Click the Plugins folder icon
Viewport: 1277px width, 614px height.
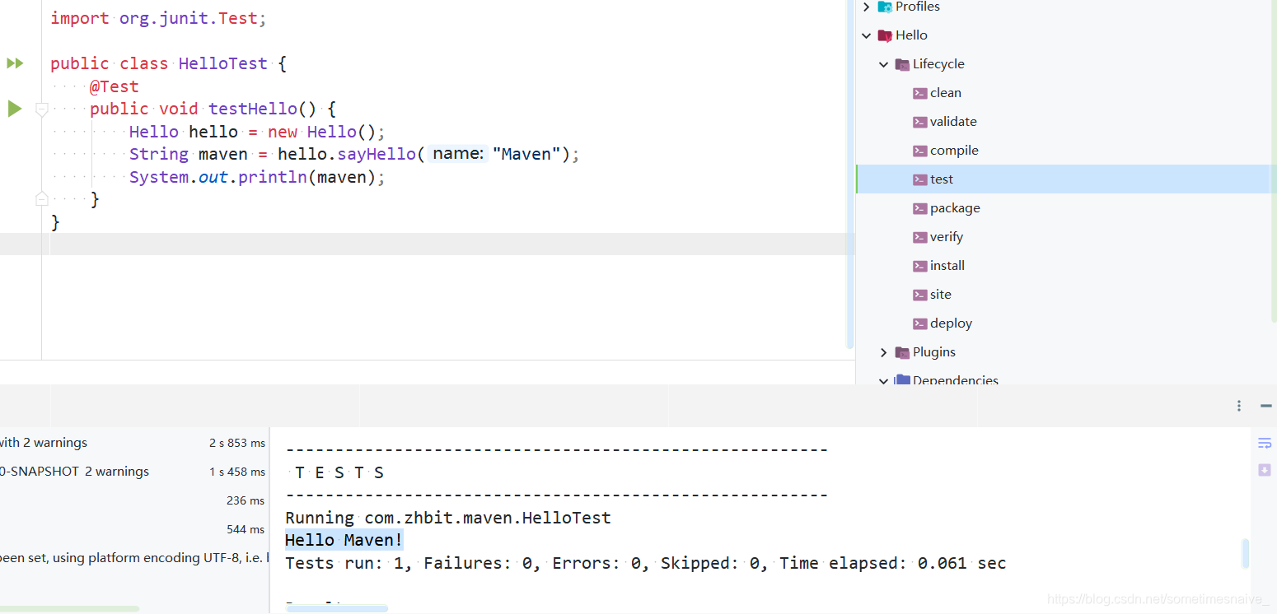pos(902,352)
